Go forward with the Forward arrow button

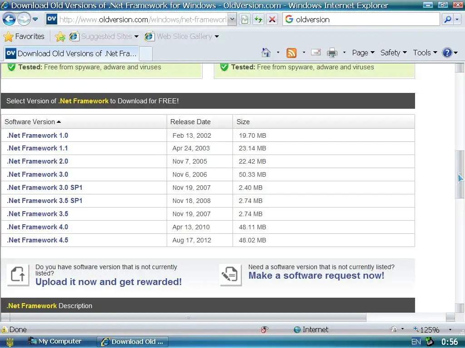point(24,19)
